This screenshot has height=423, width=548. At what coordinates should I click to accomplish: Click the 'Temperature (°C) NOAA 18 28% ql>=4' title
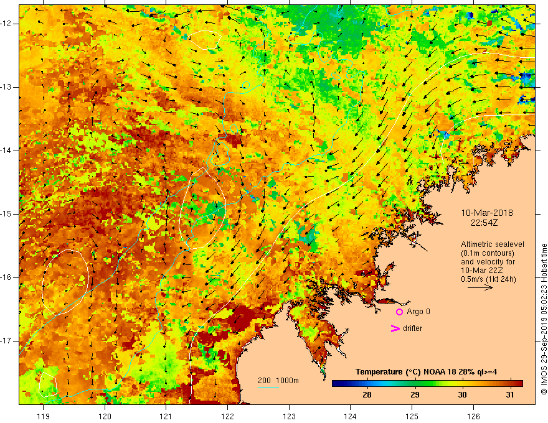coord(427,372)
